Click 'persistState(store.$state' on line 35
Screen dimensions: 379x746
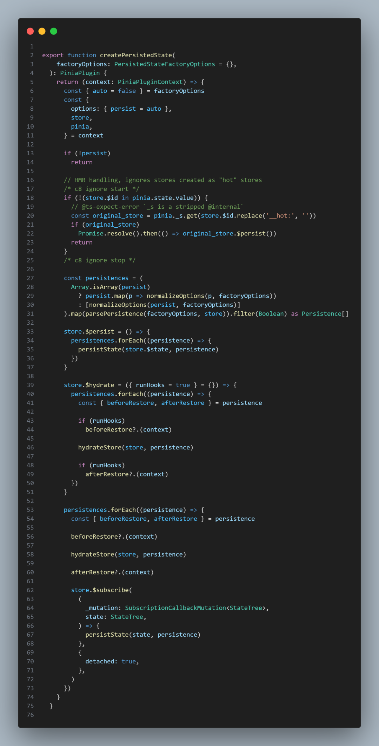pos(123,350)
